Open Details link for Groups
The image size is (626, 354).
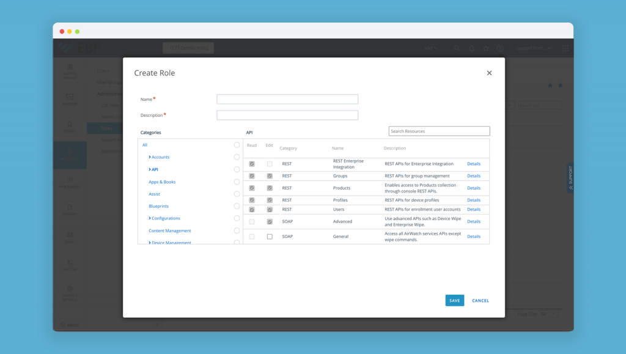click(474, 176)
